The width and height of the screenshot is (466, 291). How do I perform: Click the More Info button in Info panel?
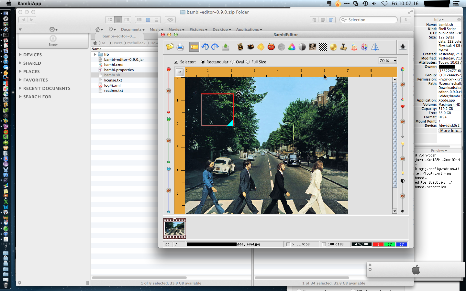pos(450,130)
